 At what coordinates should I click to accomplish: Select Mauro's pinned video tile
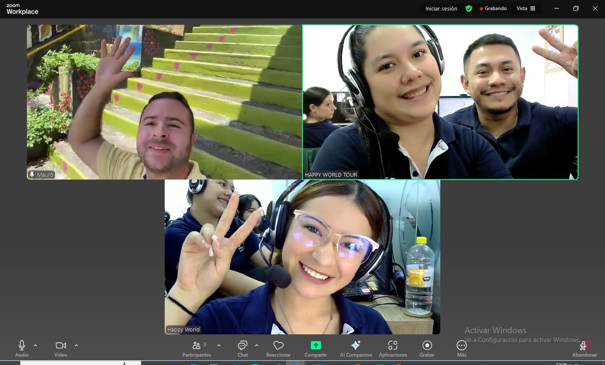(164, 102)
